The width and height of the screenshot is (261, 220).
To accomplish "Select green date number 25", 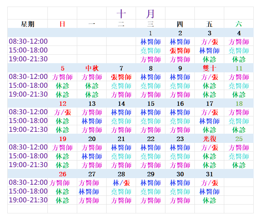I will click(x=239, y=139).
